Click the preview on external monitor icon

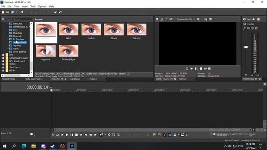(161, 19)
